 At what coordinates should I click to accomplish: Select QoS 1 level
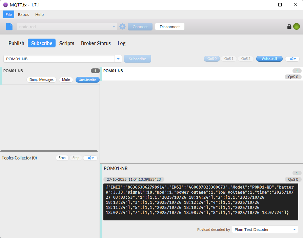pyautogui.click(x=229, y=59)
